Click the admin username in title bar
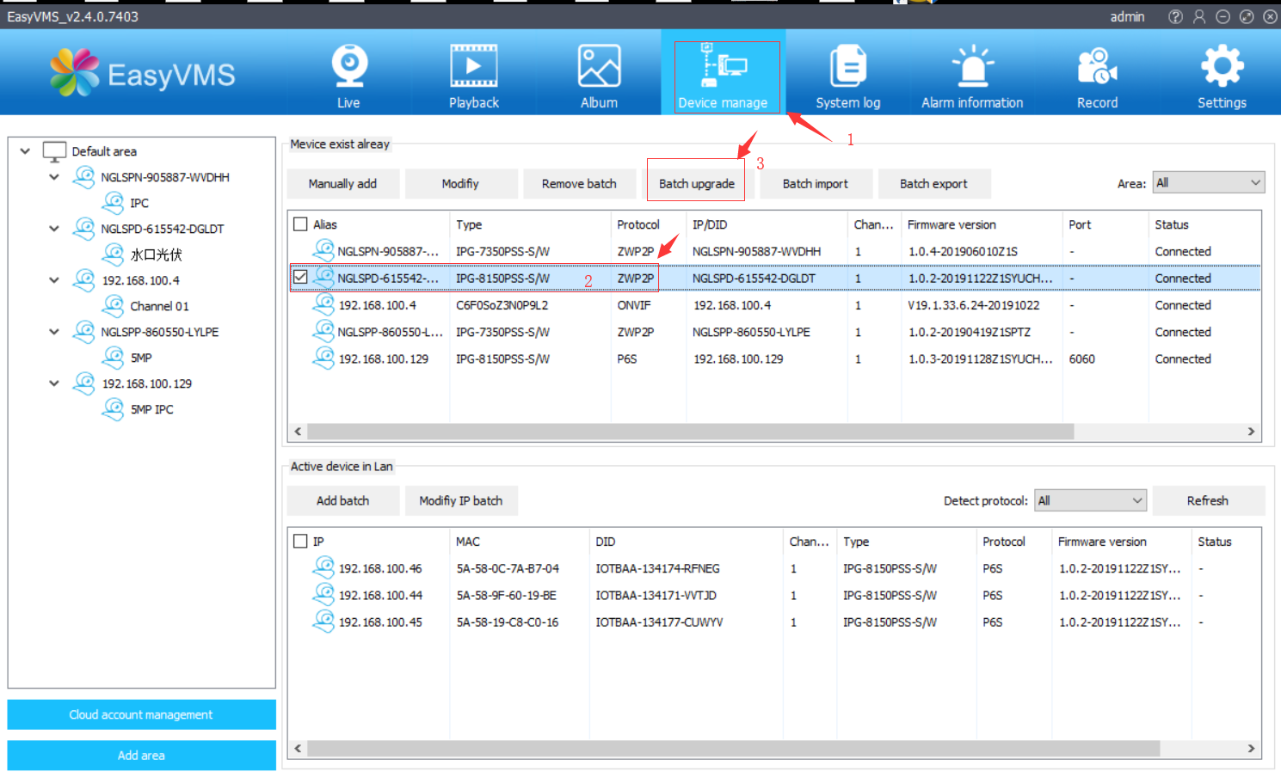 pyautogui.click(x=1127, y=16)
